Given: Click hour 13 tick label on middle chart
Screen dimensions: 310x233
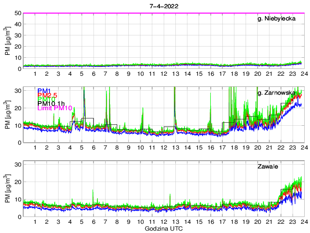Looking at the screenshot, I should coord(175,148).
